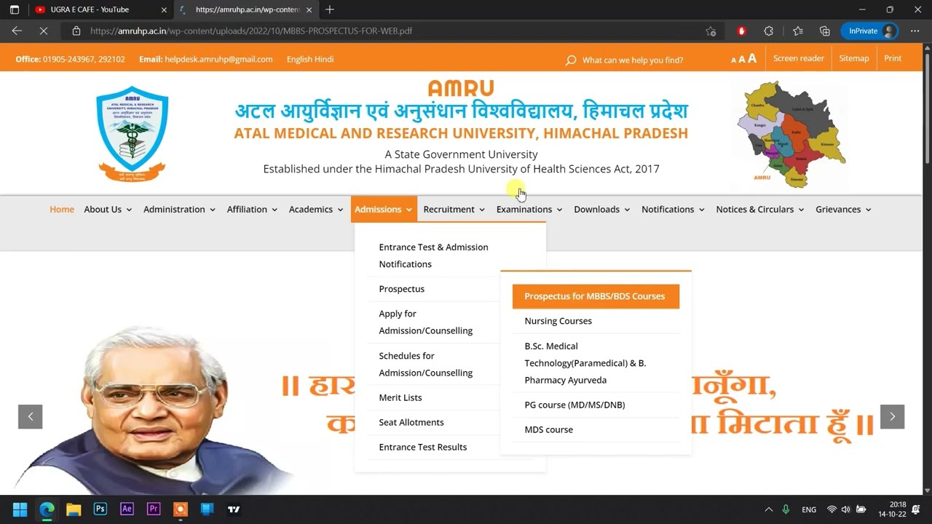Screen dimensions: 932x524
Task: Expand the Affiliation dropdown
Action: point(252,210)
